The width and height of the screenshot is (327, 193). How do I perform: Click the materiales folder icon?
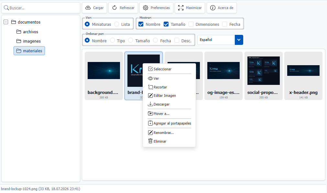19,51
